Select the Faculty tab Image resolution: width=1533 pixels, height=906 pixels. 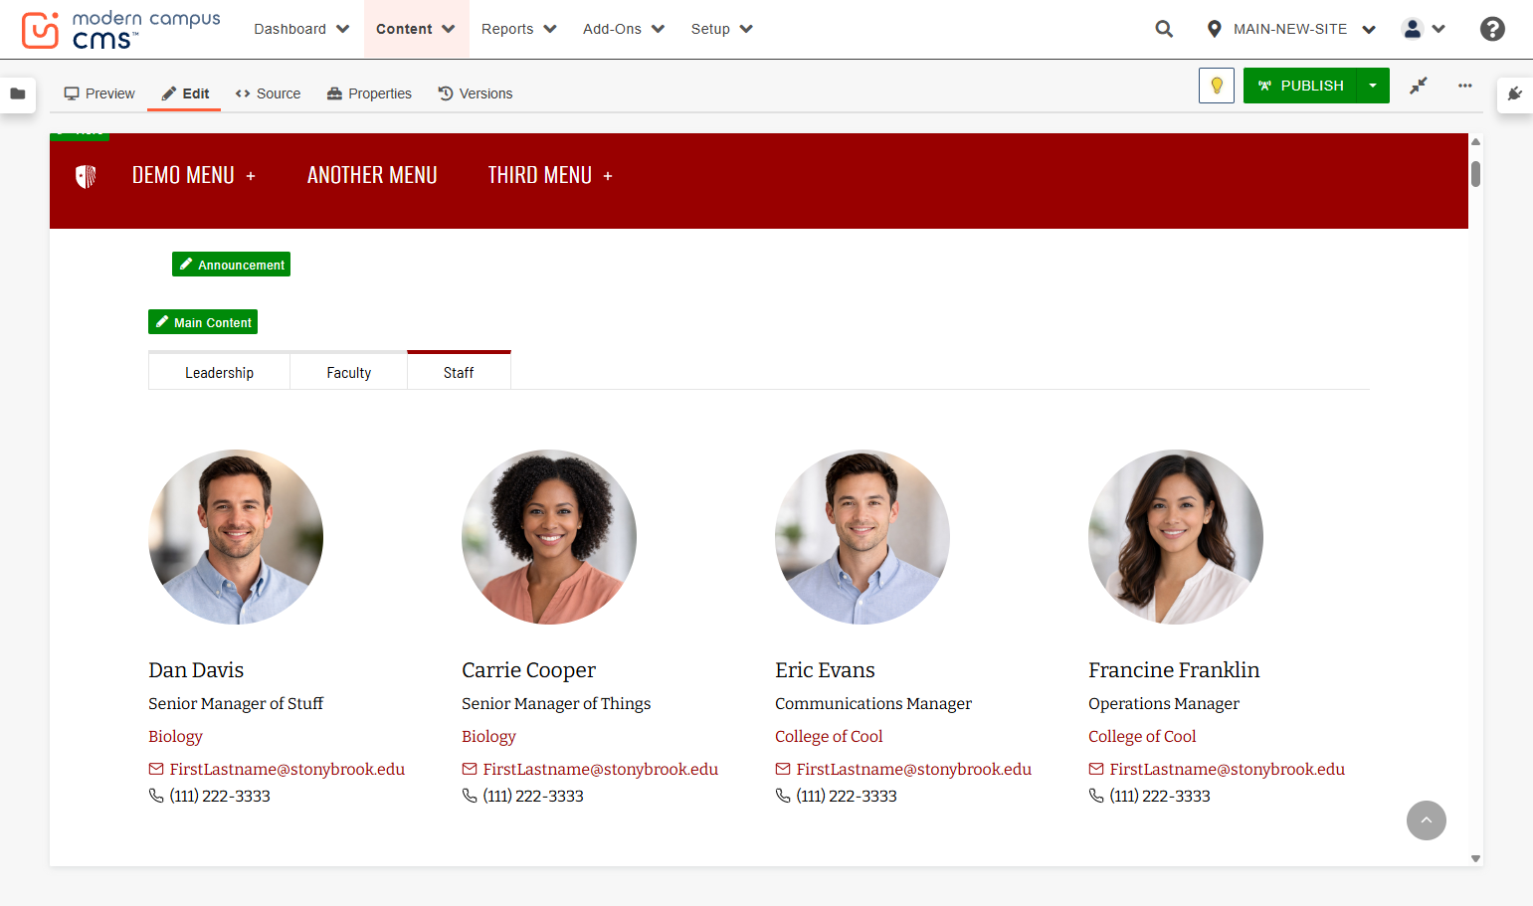(x=349, y=372)
